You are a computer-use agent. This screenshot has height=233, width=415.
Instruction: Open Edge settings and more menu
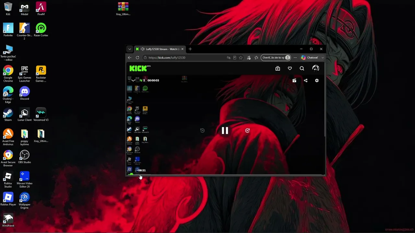(295, 58)
